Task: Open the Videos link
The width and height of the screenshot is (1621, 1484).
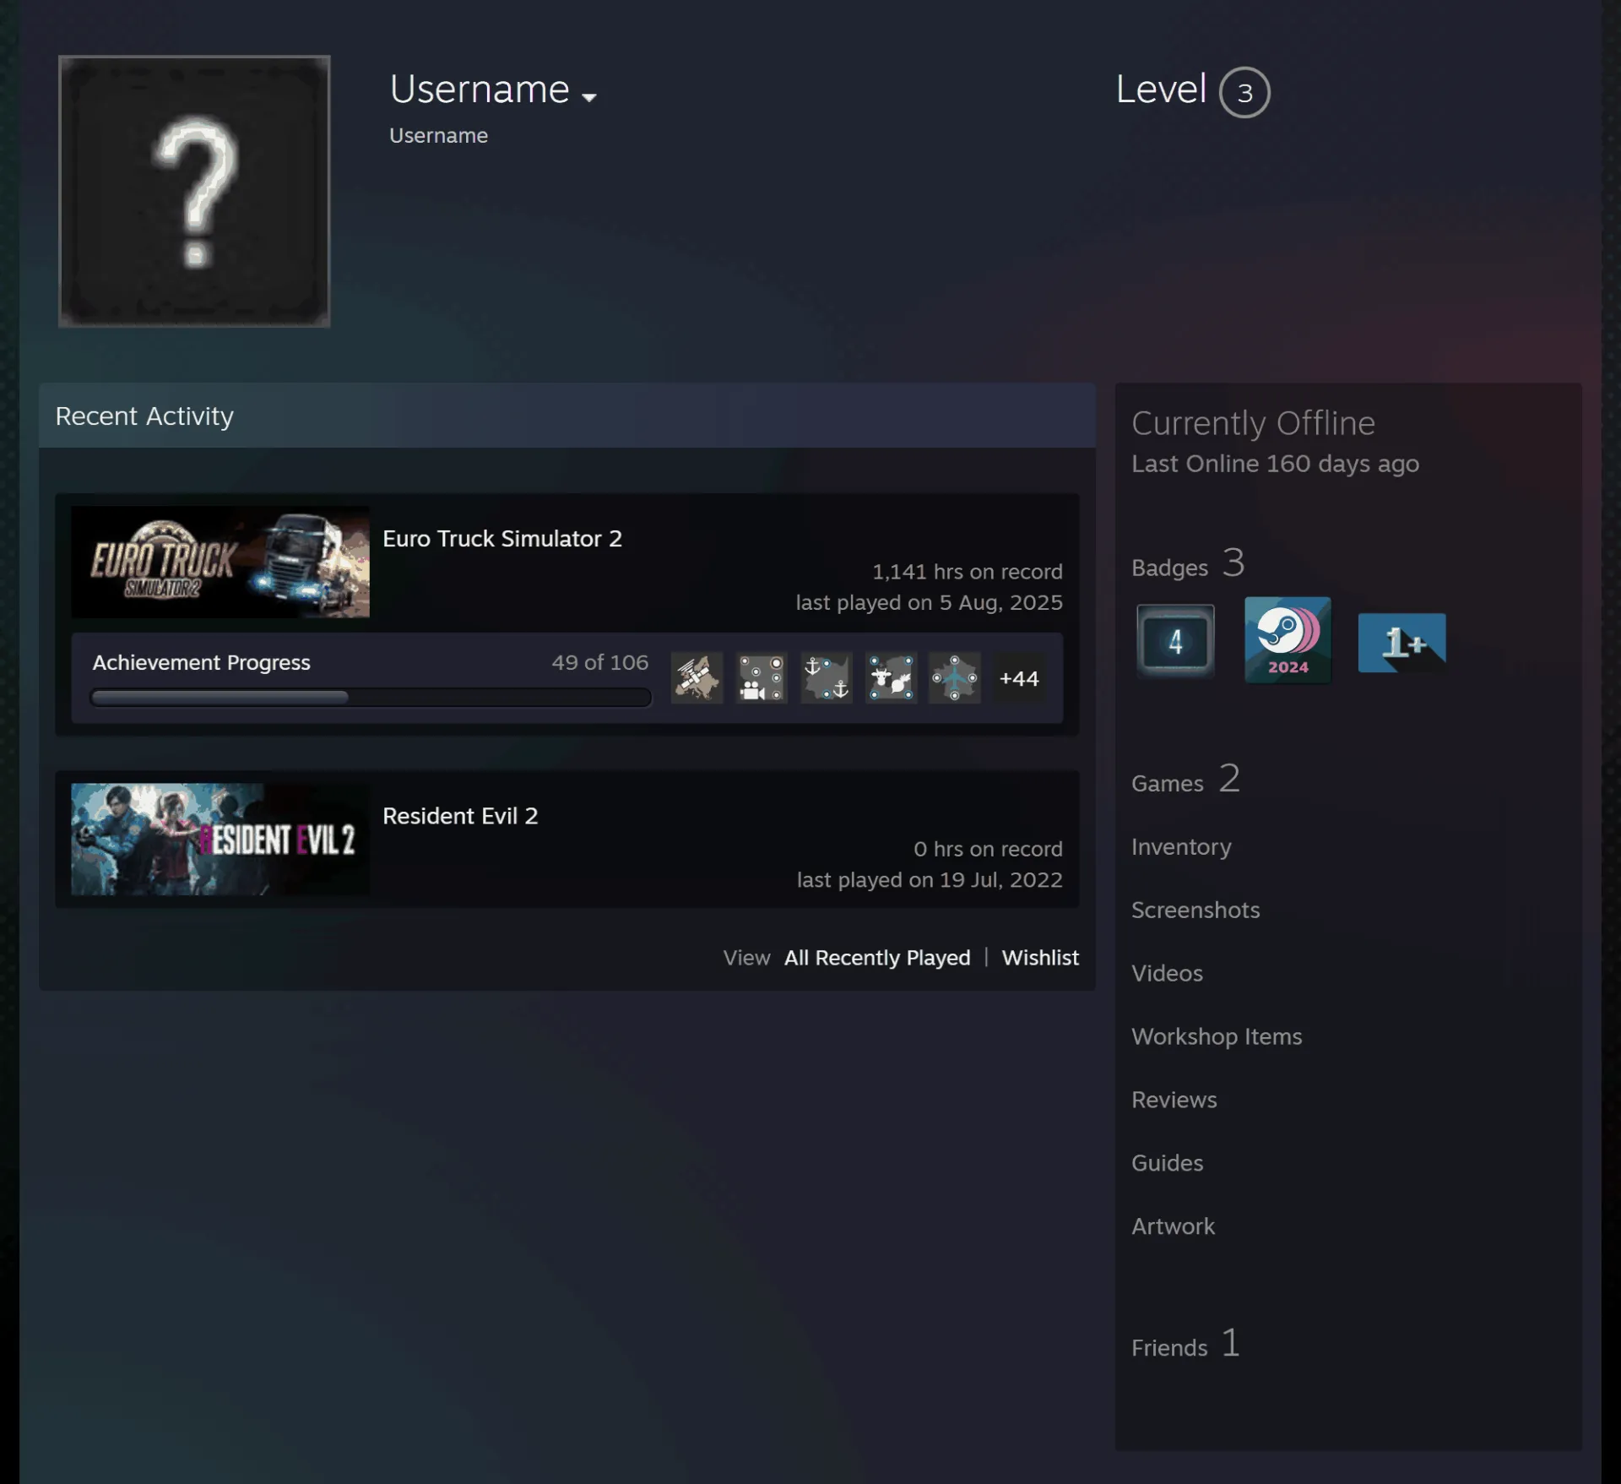Action: click(x=1167, y=973)
